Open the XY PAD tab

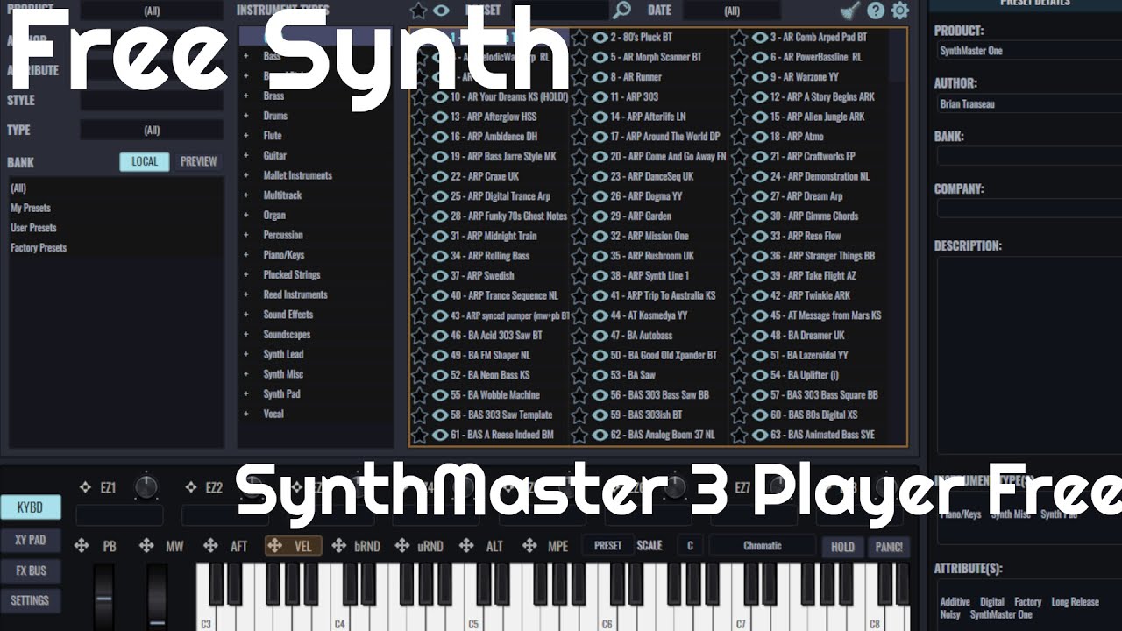(x=30, y=540)
